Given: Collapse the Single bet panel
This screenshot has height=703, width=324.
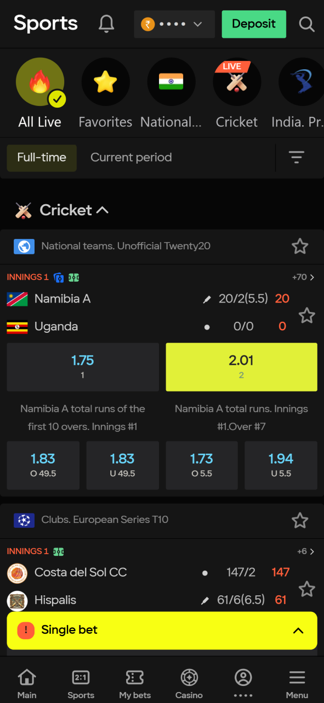Looking at the screenshot, I should (x=298, y=630).
